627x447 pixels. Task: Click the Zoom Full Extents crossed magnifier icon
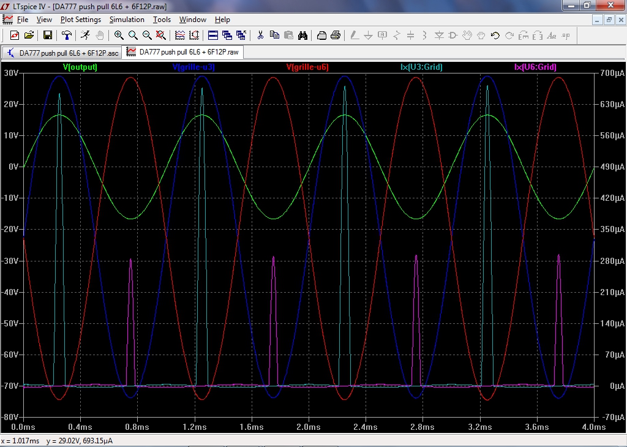pos(161,36)
